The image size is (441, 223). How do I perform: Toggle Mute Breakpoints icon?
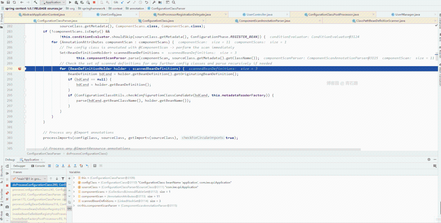(x=7, y=199)
